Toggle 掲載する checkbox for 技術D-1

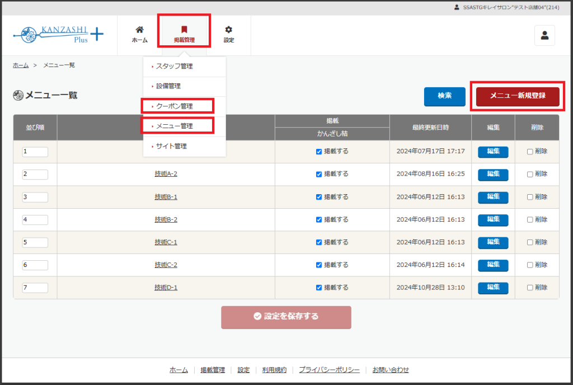[x=319, y=288]
